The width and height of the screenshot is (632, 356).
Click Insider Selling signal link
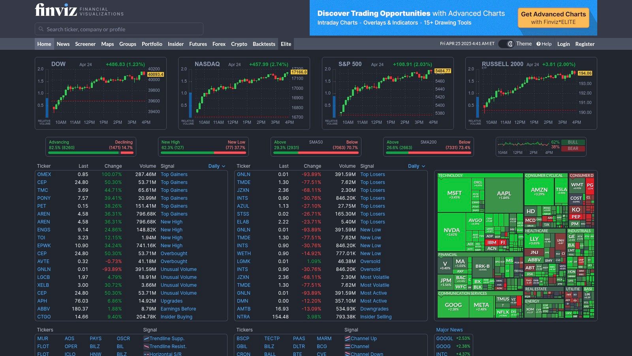tap(376, 317)
